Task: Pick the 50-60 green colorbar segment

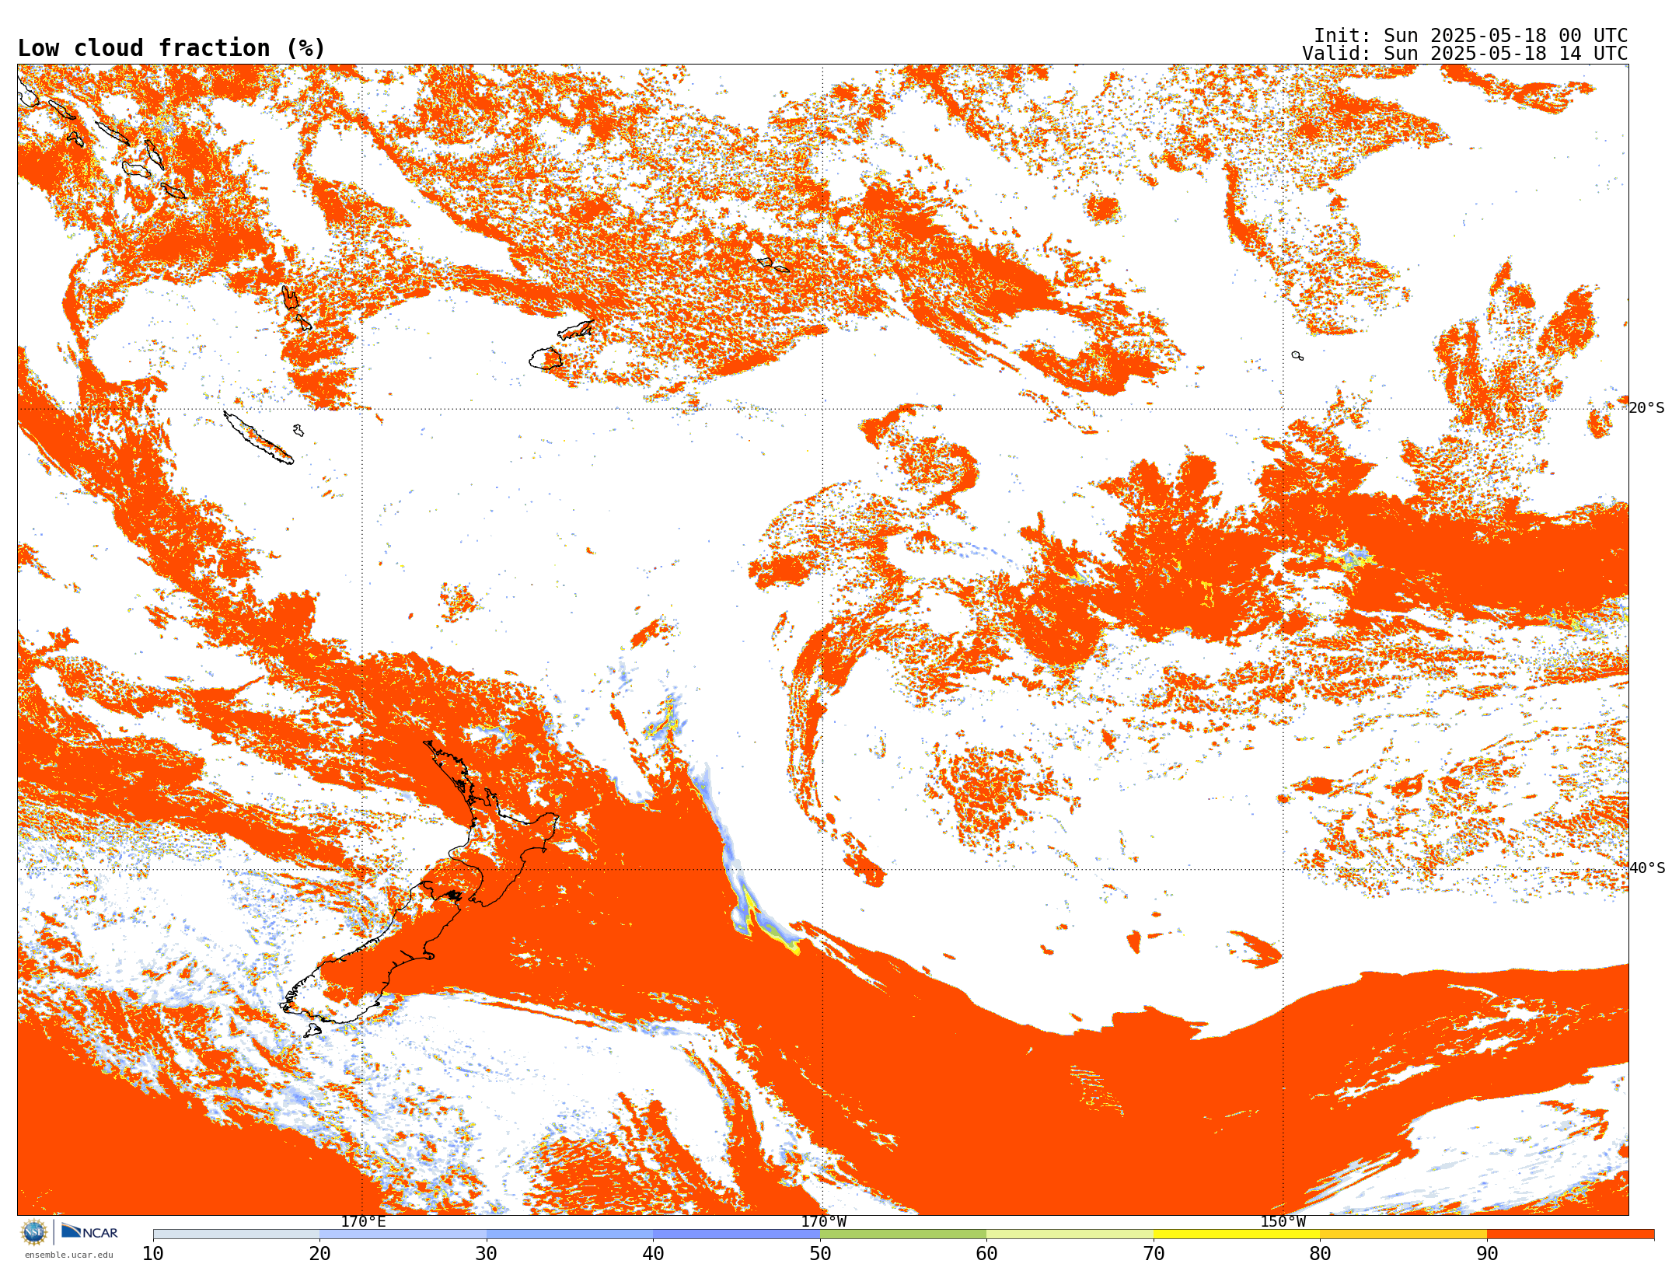Action: (903, 1234)
